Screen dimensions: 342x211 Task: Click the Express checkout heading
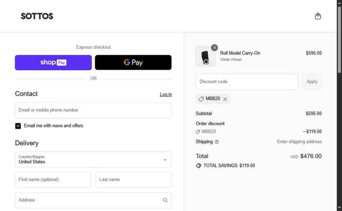coord(94,47)
